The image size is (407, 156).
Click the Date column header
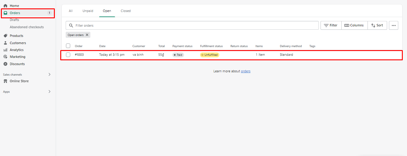(x=102, y=46)
